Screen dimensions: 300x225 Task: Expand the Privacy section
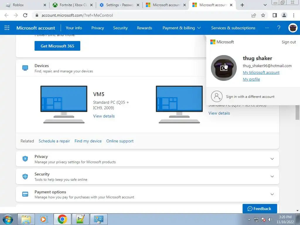click(272, 159)
